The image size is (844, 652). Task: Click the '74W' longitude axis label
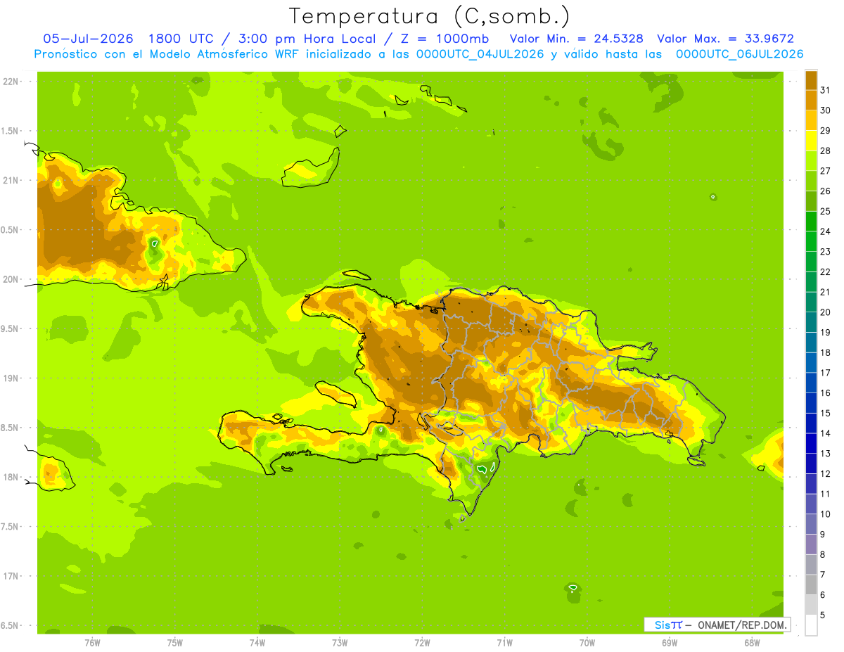[257, 643]
